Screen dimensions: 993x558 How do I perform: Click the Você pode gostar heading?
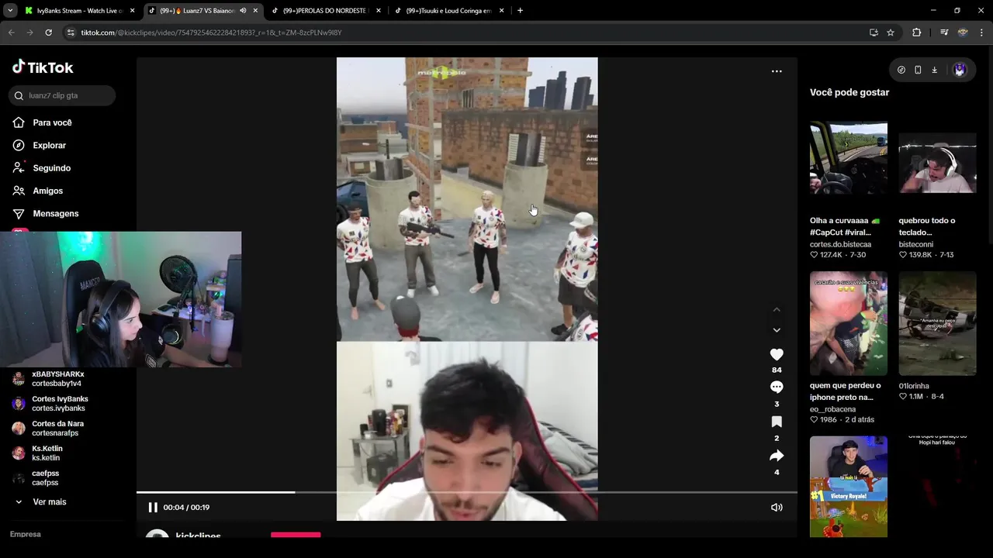[849, 92]
